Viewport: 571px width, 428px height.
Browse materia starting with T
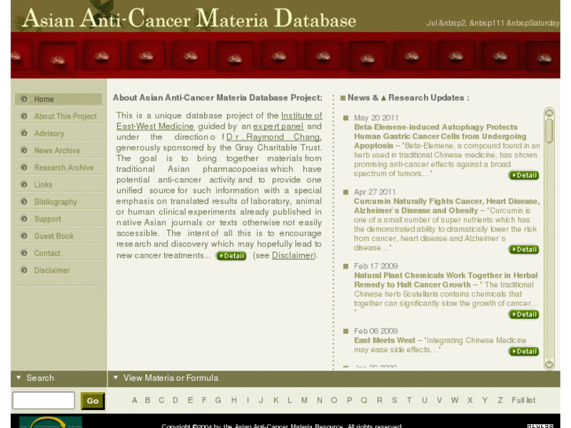point(409,401)
